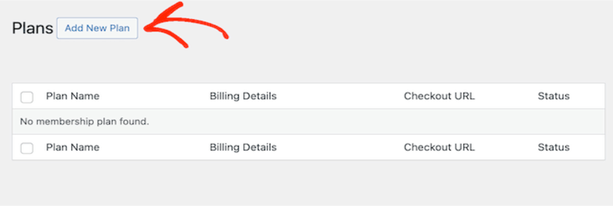Click Billing Details label in table footer
613x206 pixels.
click(x=243, y=147)
